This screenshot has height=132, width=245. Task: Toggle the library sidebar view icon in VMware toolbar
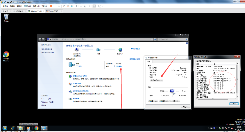click(77, 6)
